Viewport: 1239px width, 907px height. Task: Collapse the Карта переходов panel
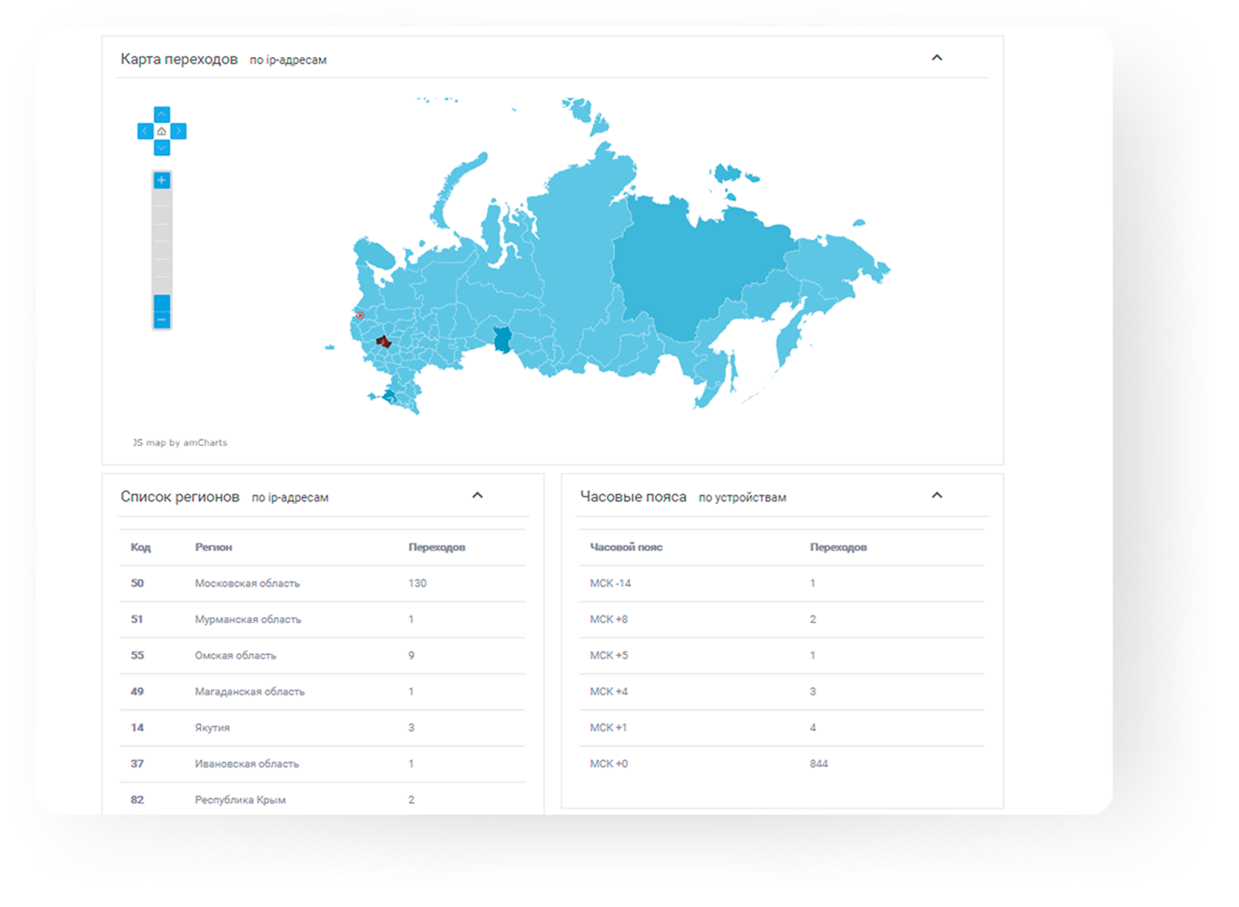tap(938, 58)
